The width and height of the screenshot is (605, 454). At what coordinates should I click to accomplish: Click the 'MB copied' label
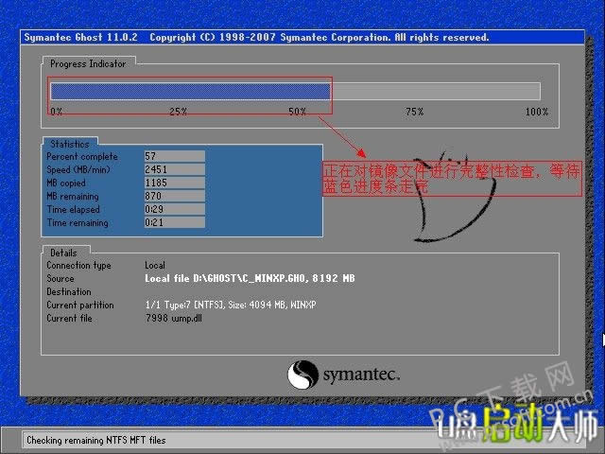click(66, 183)
